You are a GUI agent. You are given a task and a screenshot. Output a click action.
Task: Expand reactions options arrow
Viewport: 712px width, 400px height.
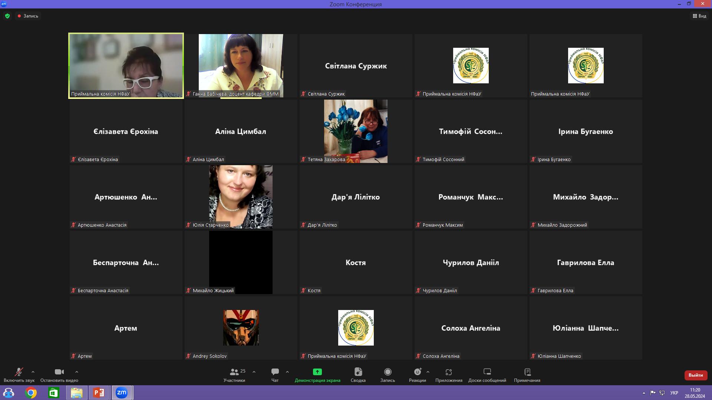[x=428, y=372]
